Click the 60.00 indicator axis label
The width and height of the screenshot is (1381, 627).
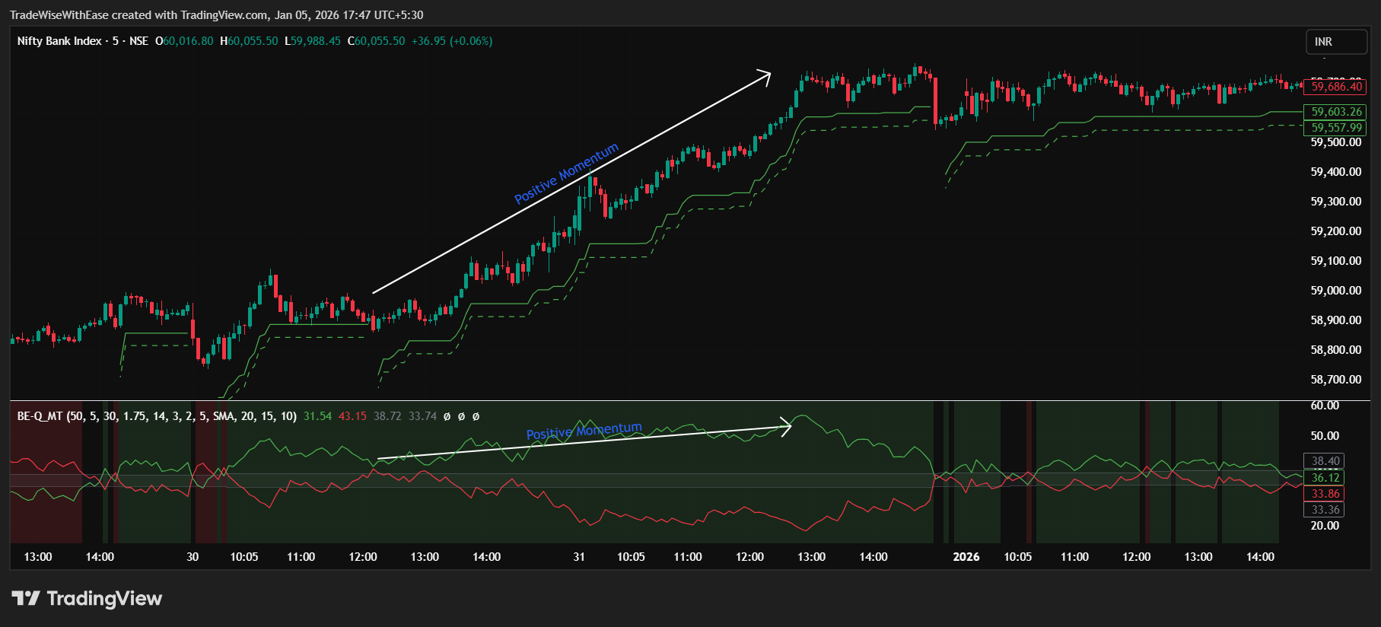click(1325, 406)
